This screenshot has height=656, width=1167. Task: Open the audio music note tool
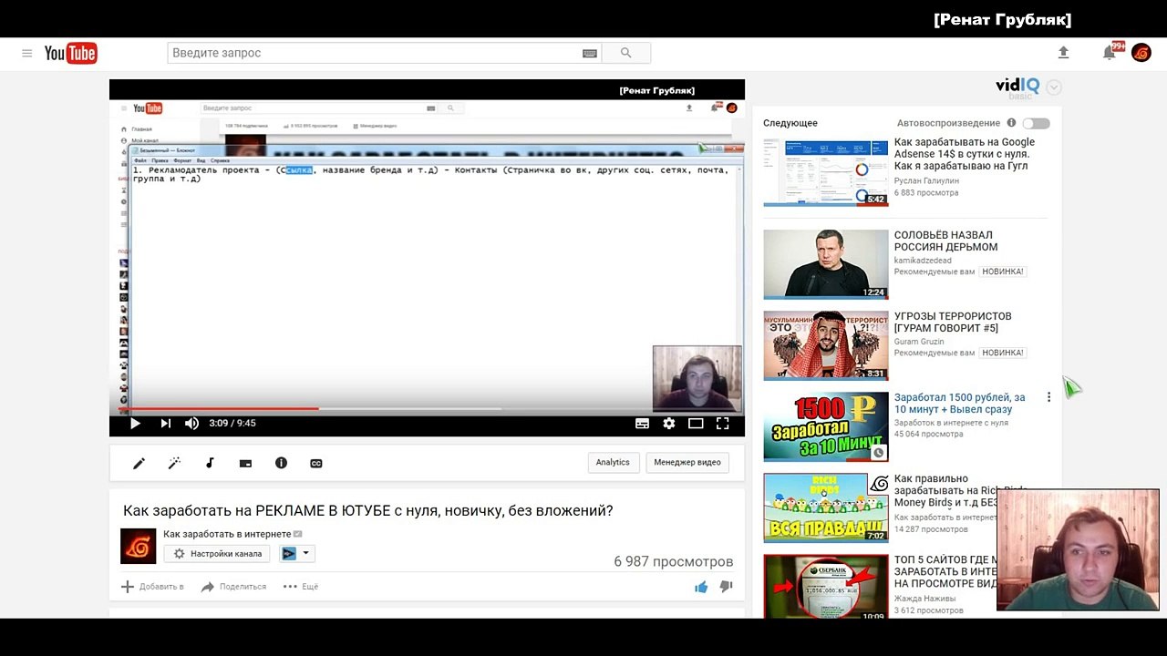210,463
